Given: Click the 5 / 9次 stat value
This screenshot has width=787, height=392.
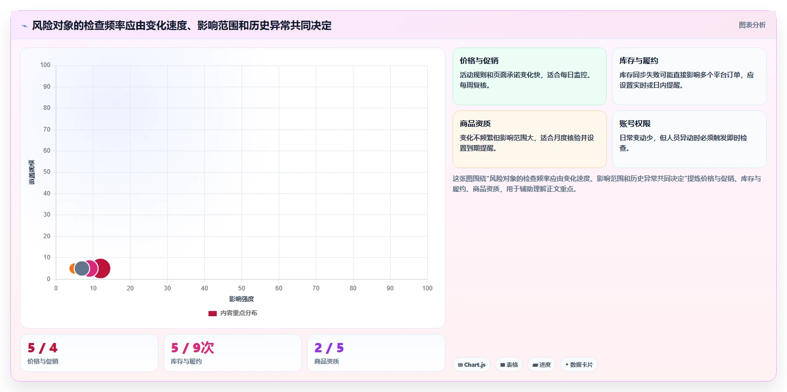Looking at the screenshot, I should point(192,348).
